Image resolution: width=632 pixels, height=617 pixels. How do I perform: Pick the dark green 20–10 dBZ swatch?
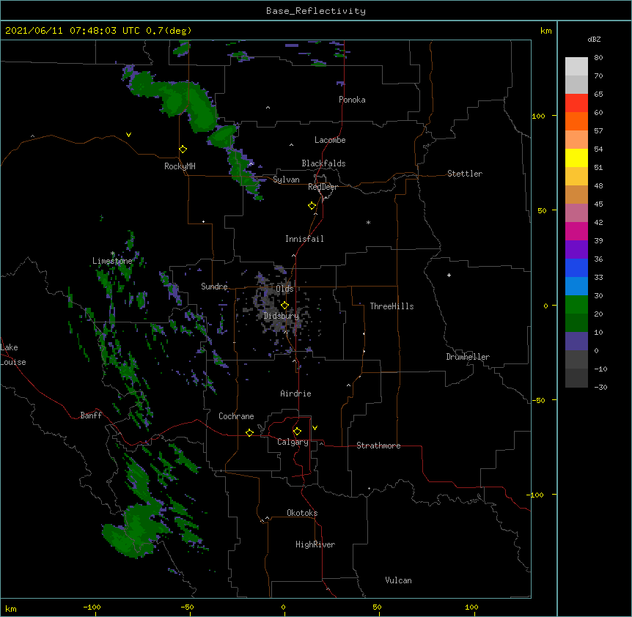click(576, 322)
